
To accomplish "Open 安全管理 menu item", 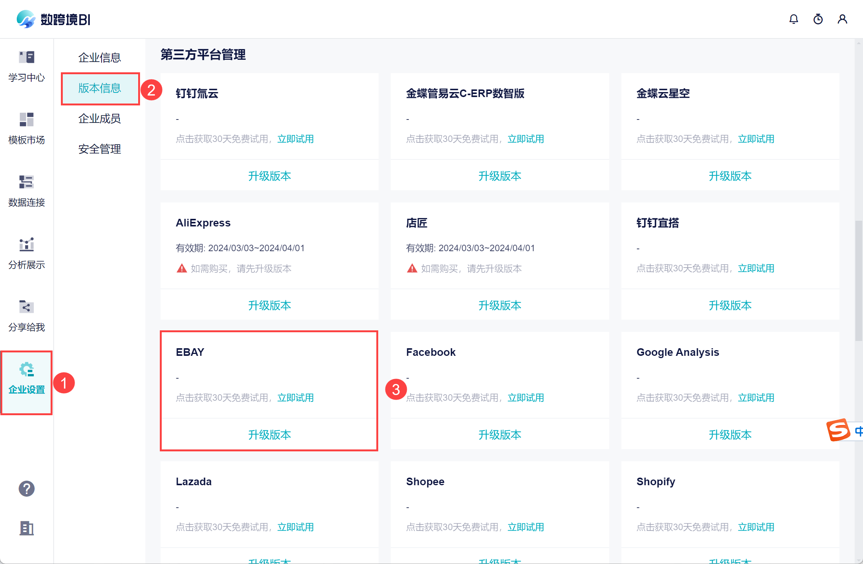I will tap(99, 149).
